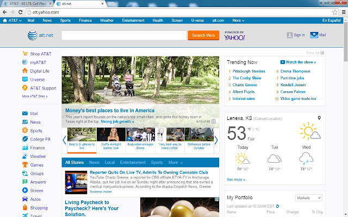Viewport: 348px width, 217px height.
Task: Click the Autos car icon
Action: 25,199
